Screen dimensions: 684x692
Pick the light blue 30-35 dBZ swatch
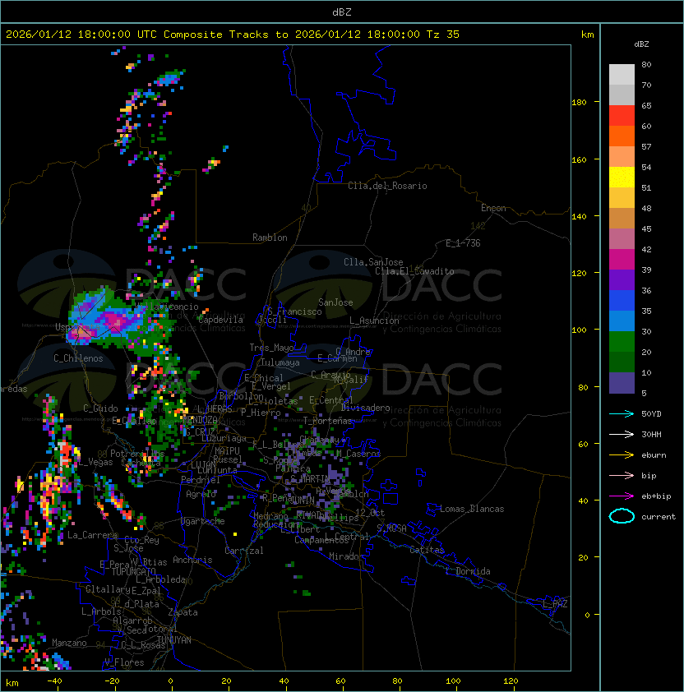[x=622, y=321]
